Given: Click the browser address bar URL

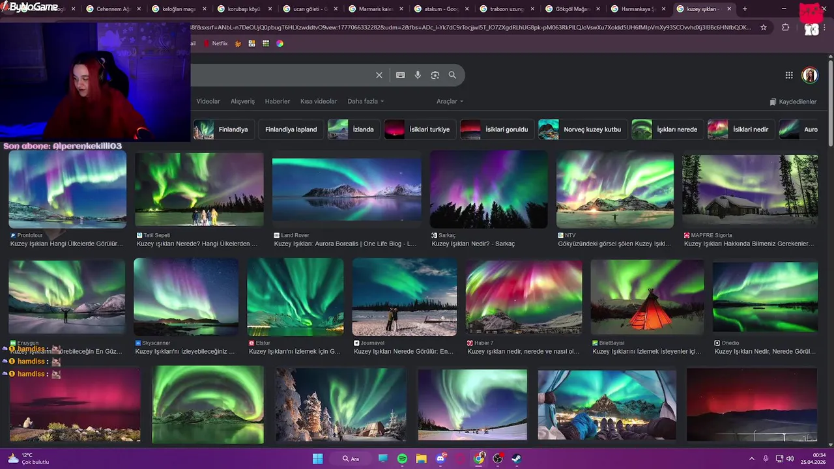Looking at the screenshot, I should coord(469,27).
